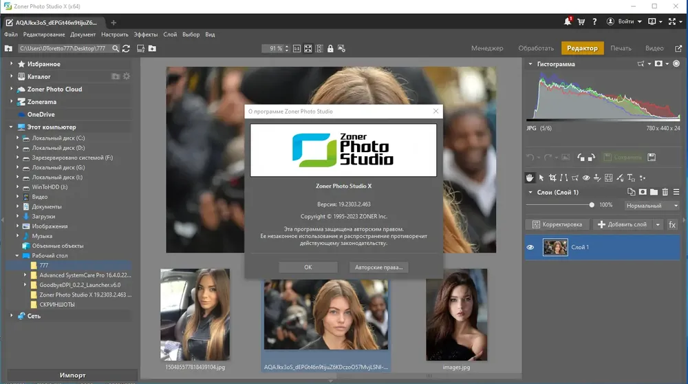Click the layer opacity slider handle

pos(592,205)
